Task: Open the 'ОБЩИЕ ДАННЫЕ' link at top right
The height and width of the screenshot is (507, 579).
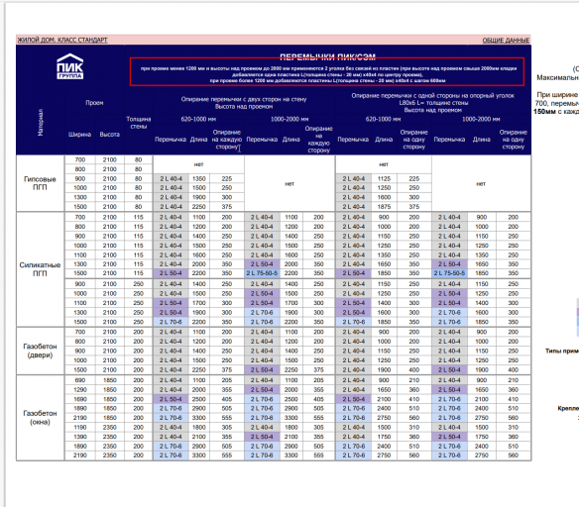Action: coord(506,41)
